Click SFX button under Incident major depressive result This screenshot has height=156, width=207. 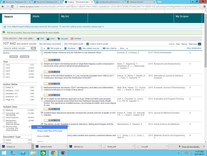[x=52, y=120]
